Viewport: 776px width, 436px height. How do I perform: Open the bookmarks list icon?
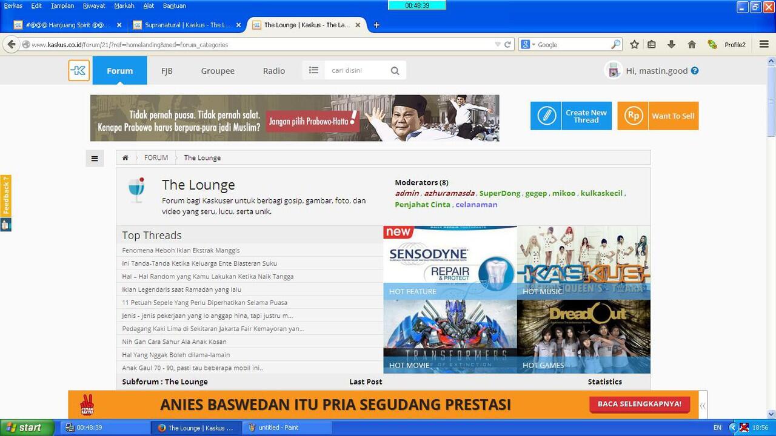click(652, 44)
